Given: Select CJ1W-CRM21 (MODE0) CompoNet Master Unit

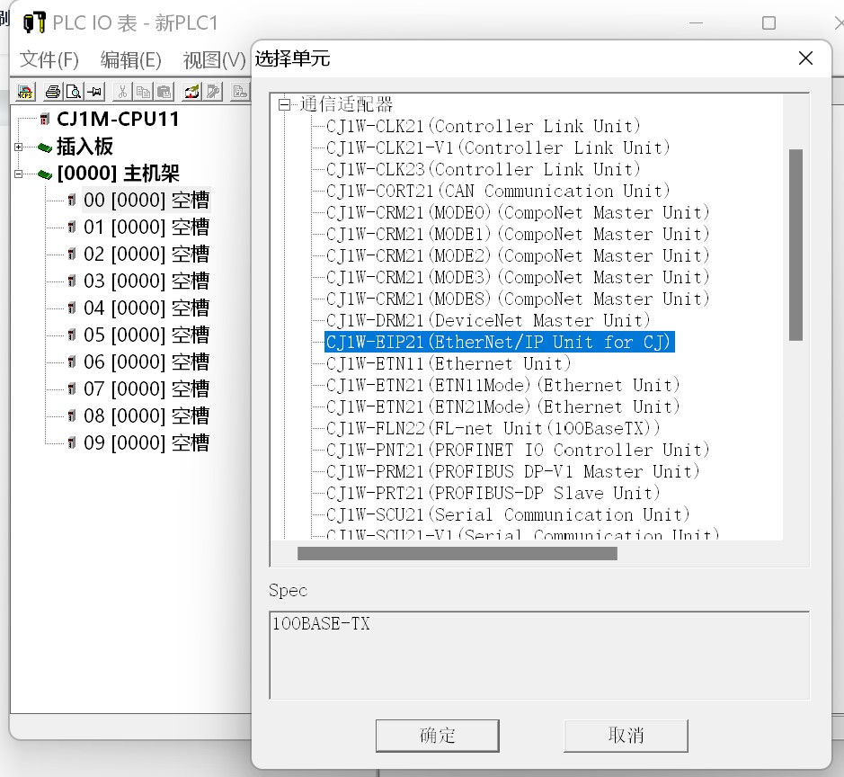Looking at the screenshot, I should 518,212.
